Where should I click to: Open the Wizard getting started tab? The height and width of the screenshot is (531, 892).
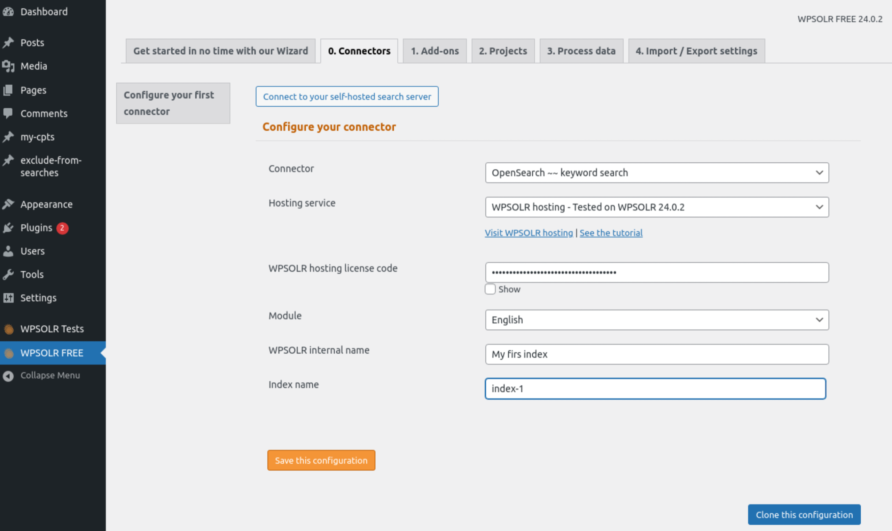coord(221,51)
